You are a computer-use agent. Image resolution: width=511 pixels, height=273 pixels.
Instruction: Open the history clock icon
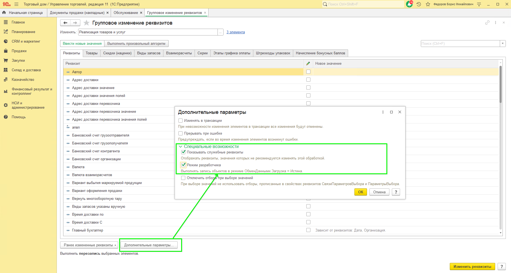tap(419, 4)
